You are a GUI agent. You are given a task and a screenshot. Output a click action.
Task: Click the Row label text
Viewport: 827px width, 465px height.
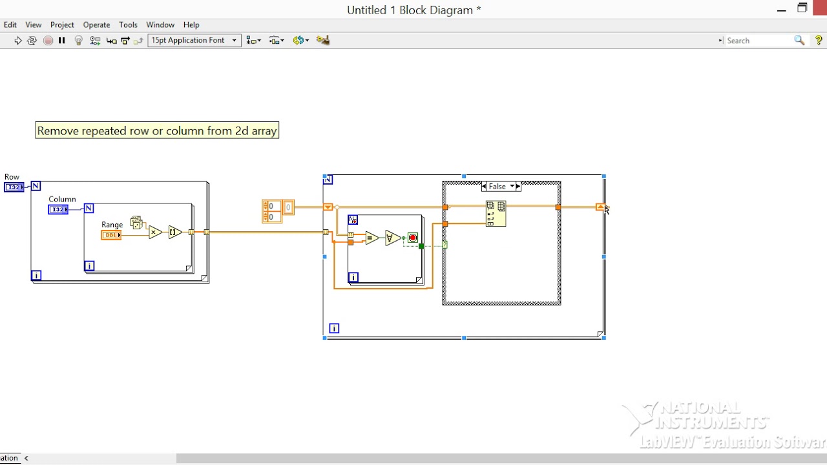coord(12,177)
